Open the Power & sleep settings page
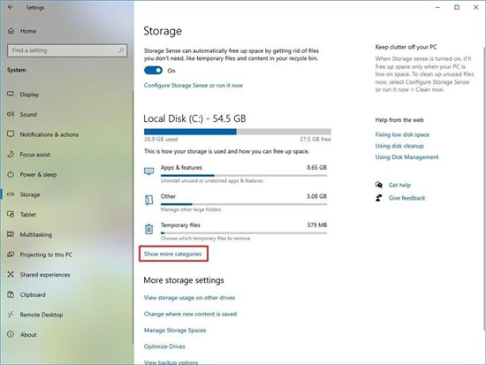Image resolution: width=486 pixels, height=365 pixels. pos(38,175)
